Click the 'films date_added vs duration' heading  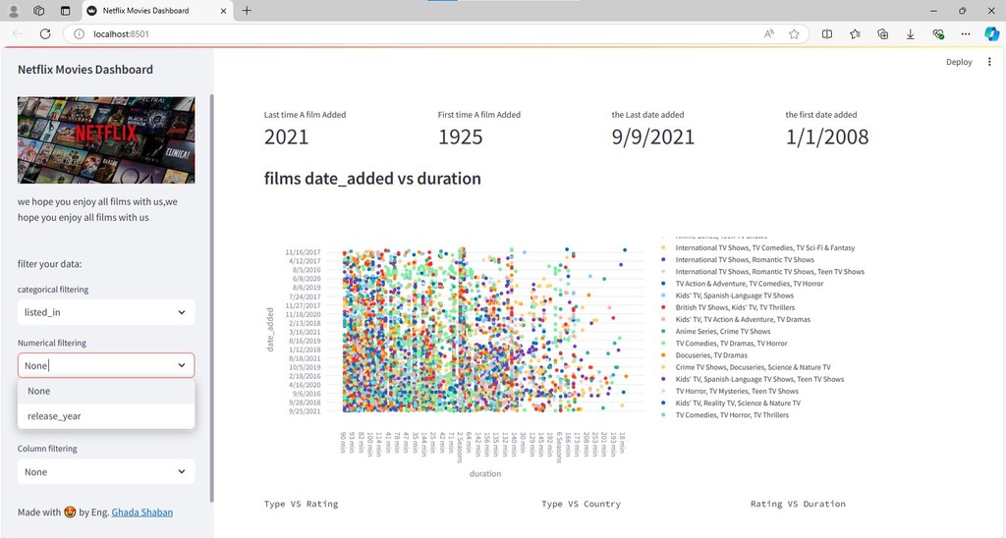coord(372,179)
